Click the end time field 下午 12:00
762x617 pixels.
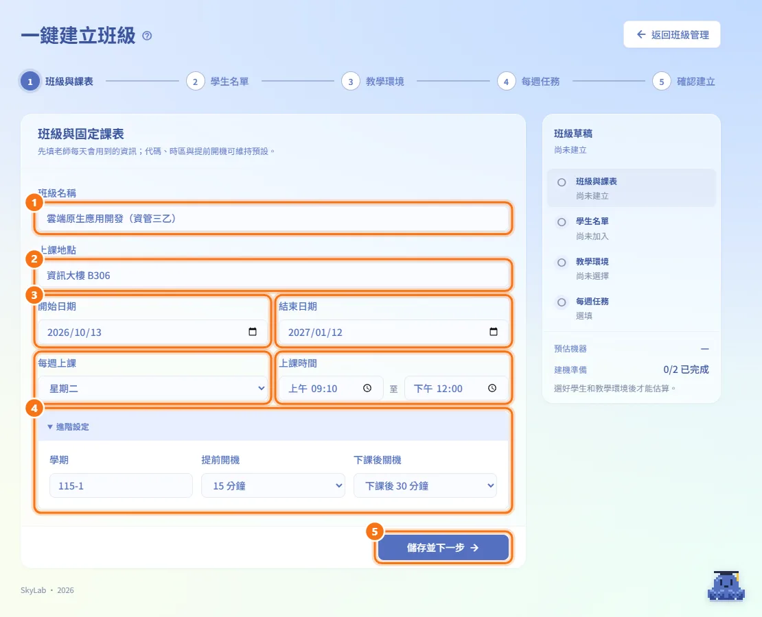point(457,388)
